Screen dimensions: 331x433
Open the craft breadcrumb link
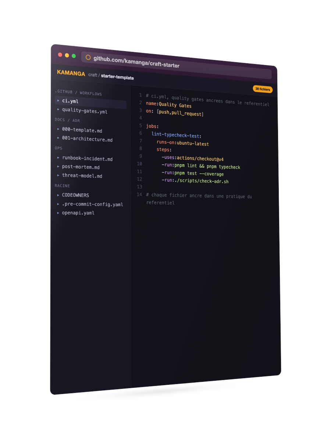coord(93,75)
